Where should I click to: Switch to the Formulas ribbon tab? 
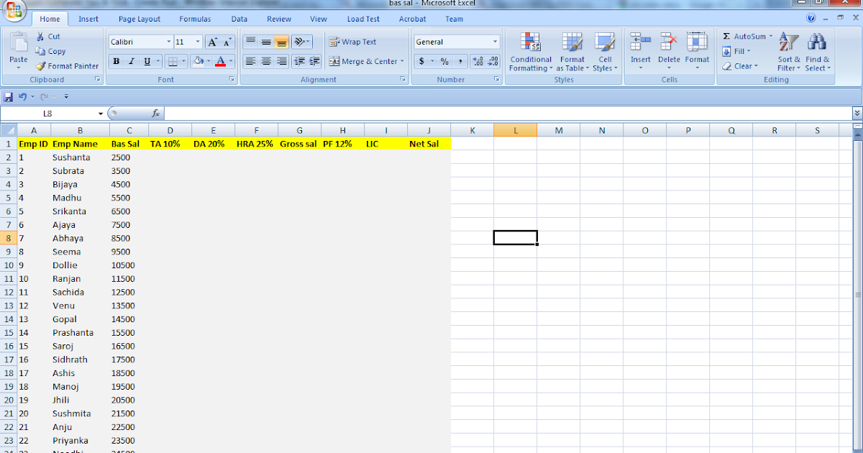click(x=196, y=19)
